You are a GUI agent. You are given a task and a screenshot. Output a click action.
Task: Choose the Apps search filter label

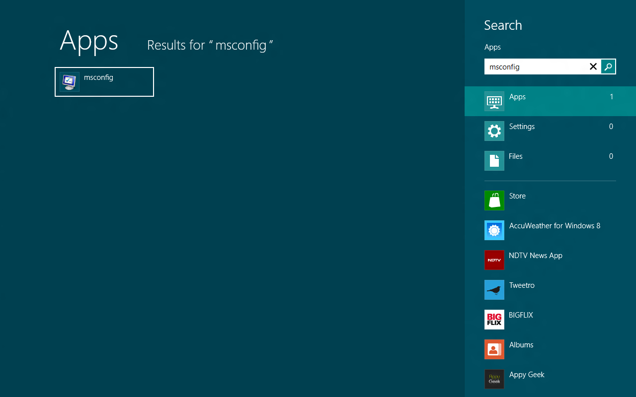[x=517, y=97]
